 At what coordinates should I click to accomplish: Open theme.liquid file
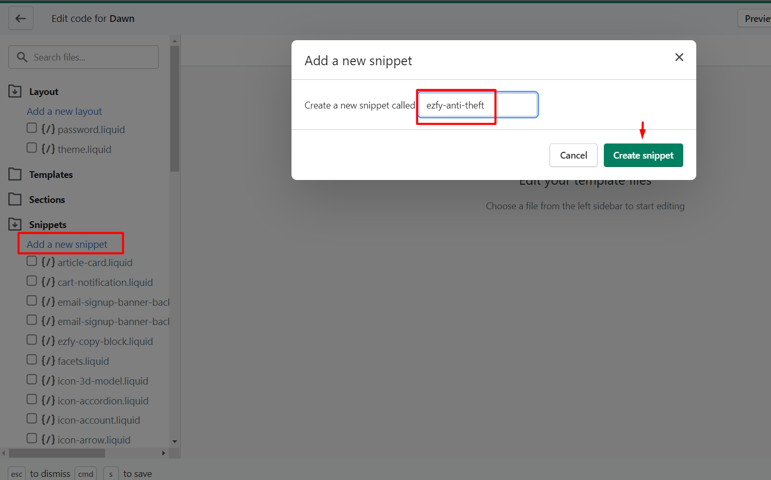pos(85,149)
